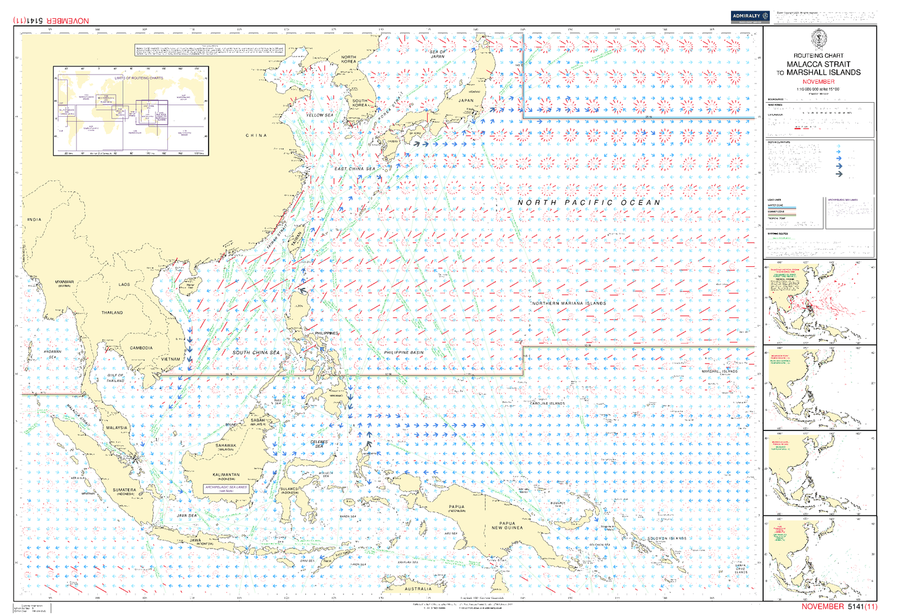
Task: Click the ADMIRALTY logo badge
Action: tap(750, 17)
